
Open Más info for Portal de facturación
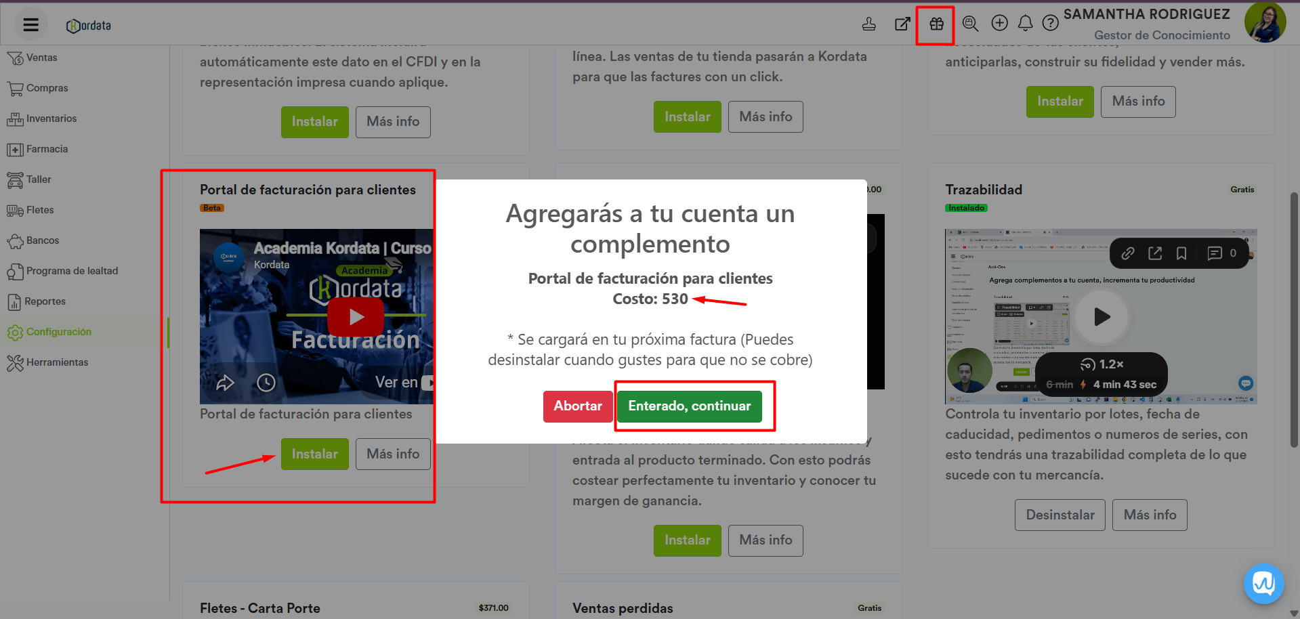393,454
